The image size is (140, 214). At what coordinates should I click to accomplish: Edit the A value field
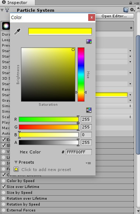(x=86, y=142)
